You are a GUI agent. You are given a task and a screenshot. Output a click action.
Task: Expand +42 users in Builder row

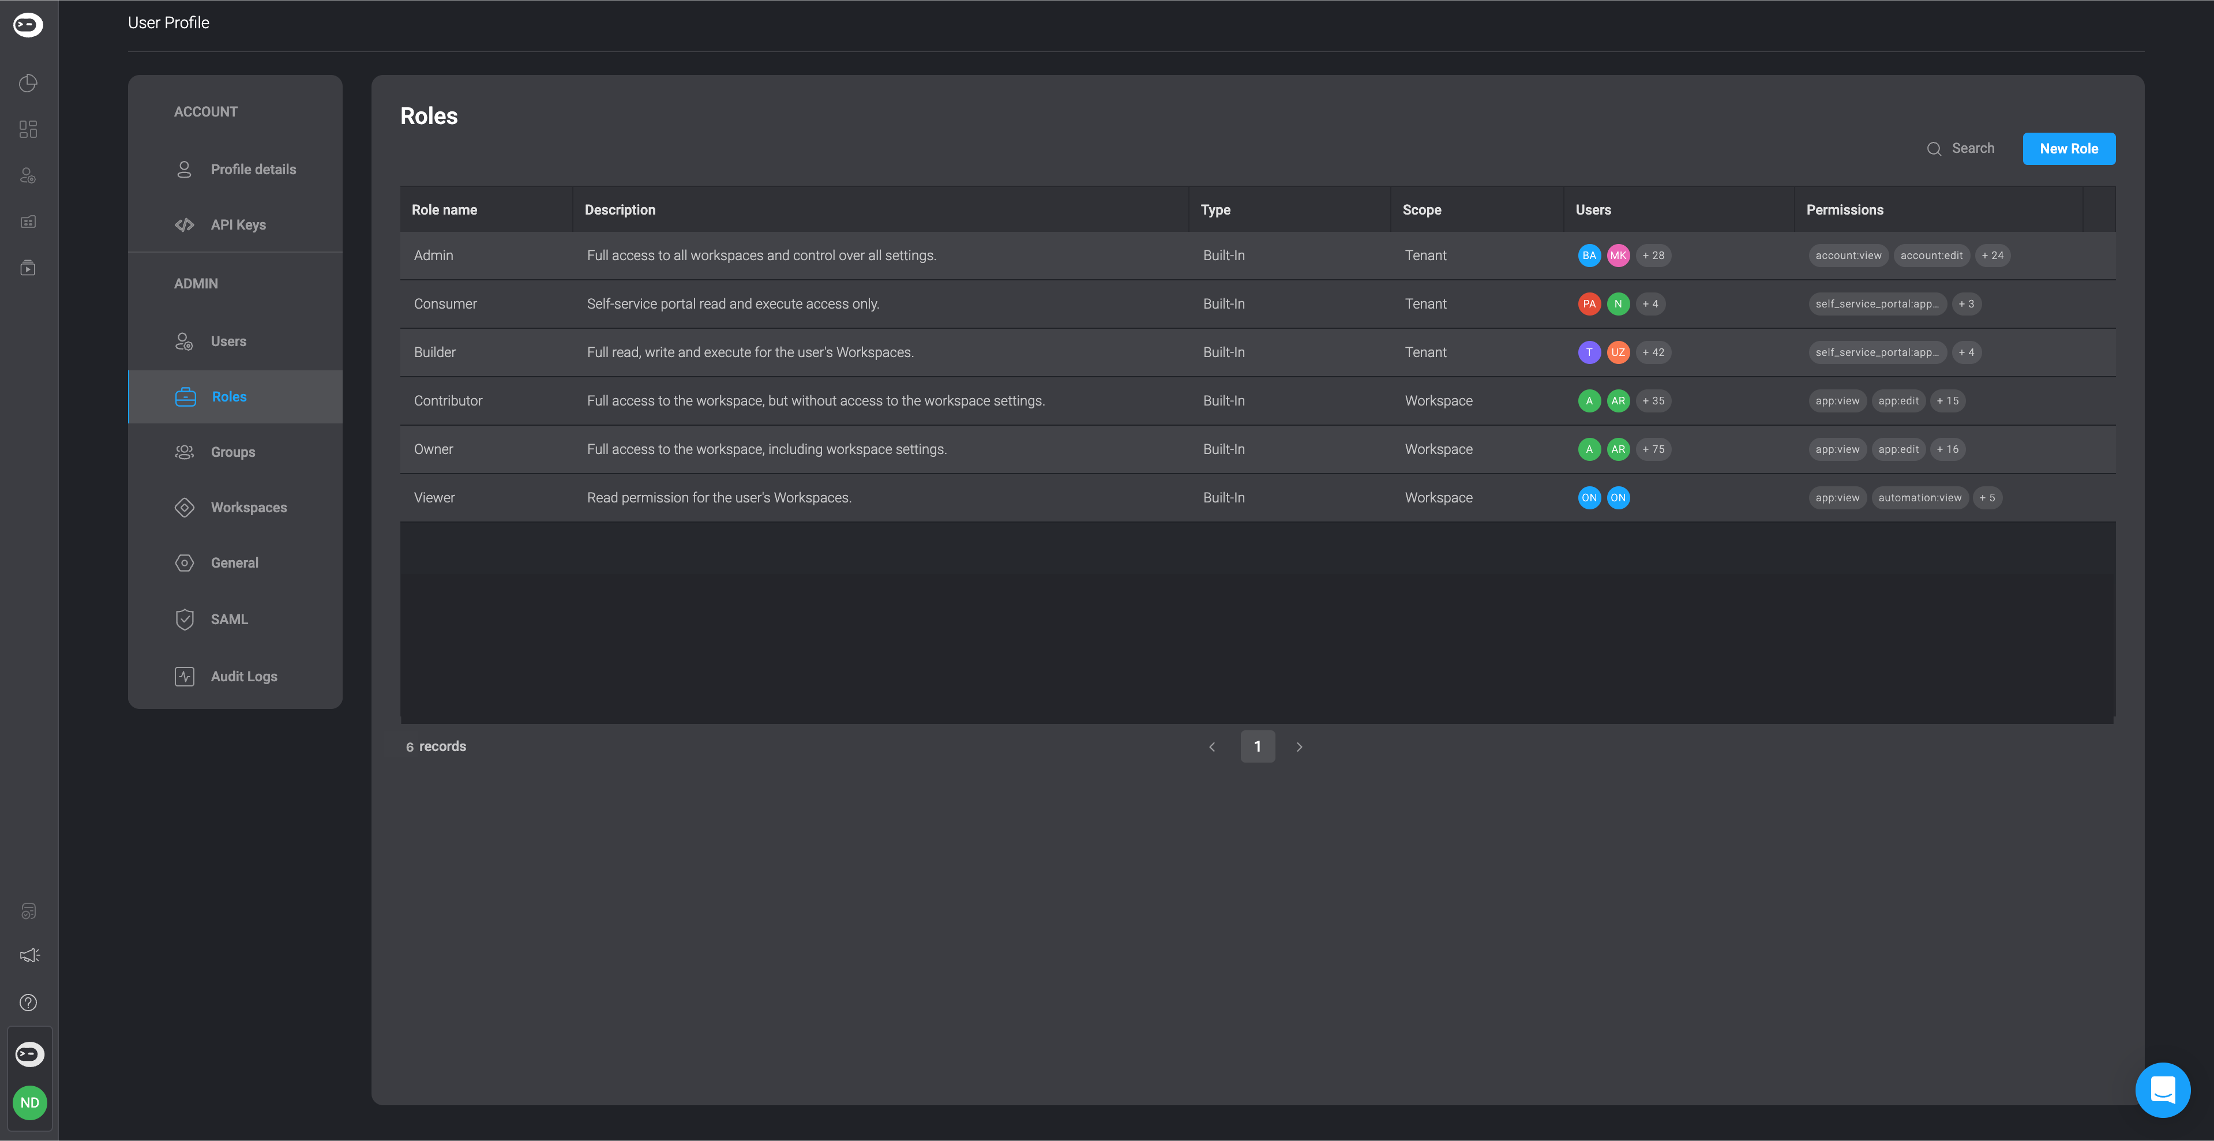tap(1653, 352)
